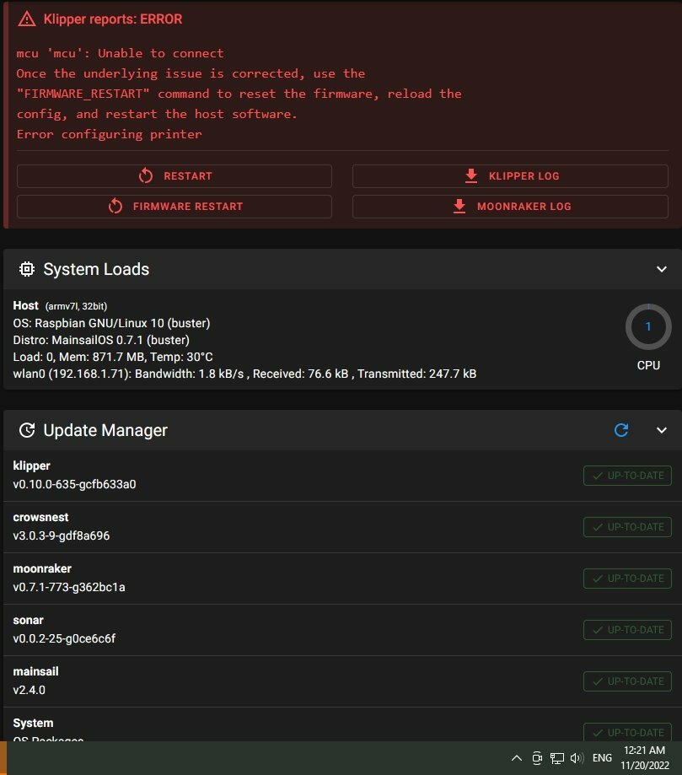Click the "Distro: MainsailOS 0.7.1 (buster)" line
The image size is (682, 775).
click(101, 340)
